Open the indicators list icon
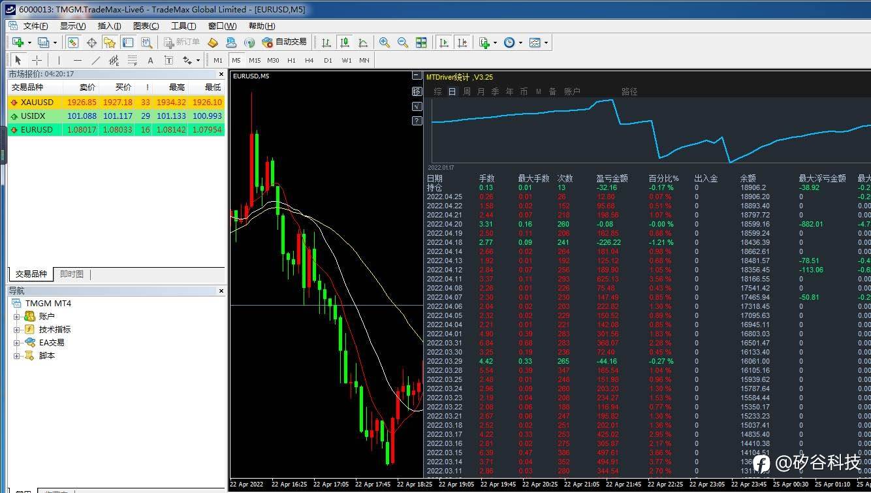The height and width of the screenshot is (493, 871). [484, 42]
